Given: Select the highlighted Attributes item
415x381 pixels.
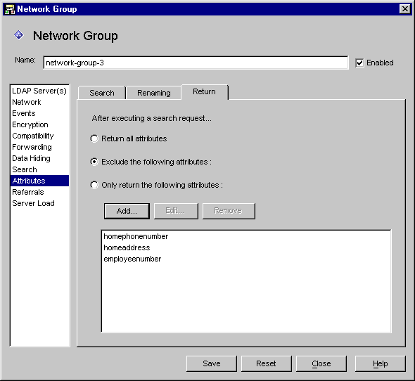Looking at the screenshot, I should pyautogui.click(x=39, y=181).
